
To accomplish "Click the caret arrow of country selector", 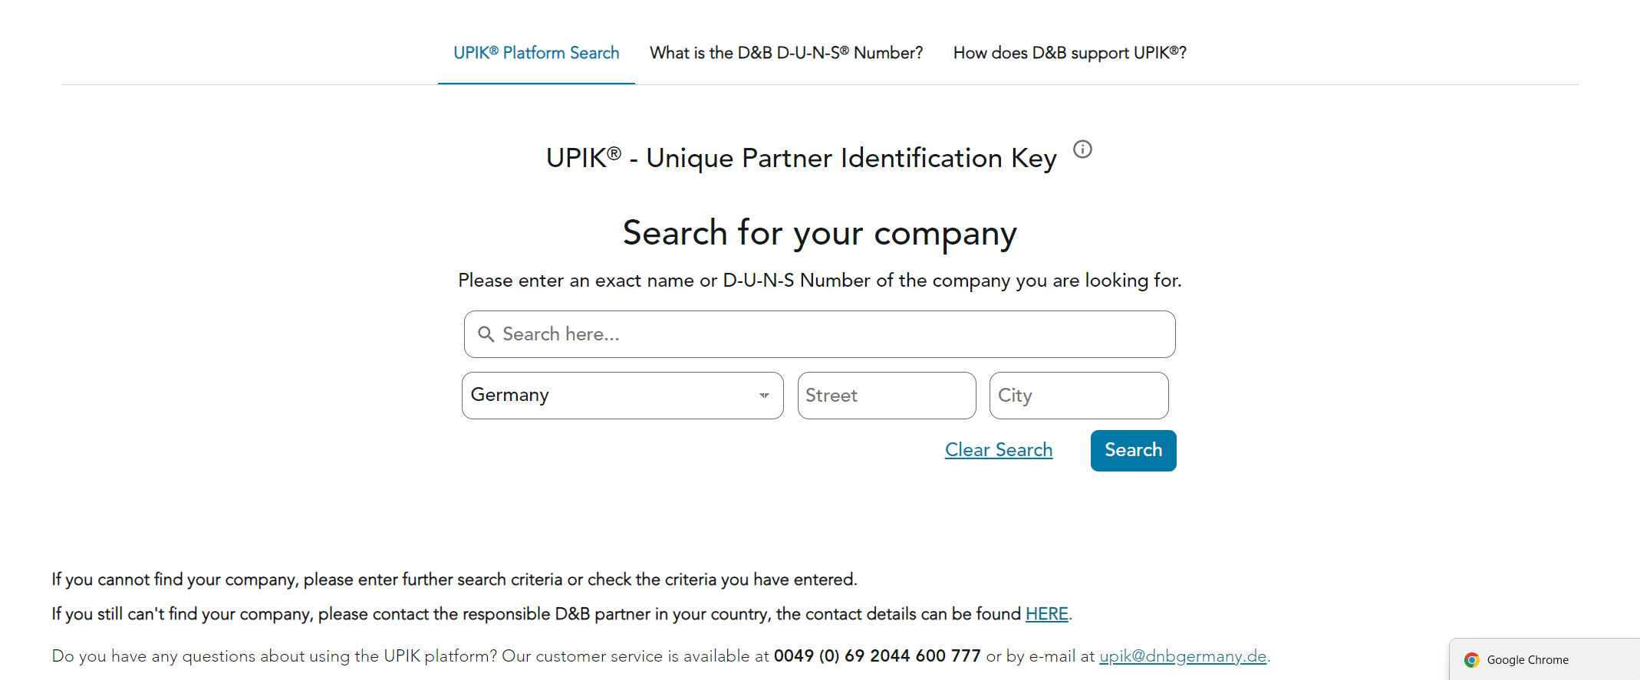I will click(764, 396).
